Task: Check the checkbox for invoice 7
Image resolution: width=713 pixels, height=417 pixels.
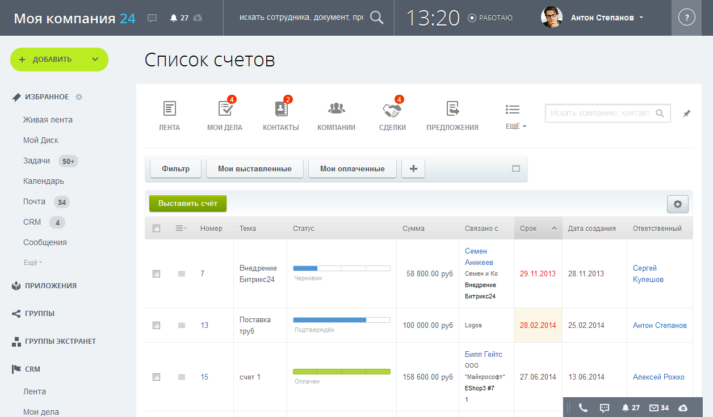Action: click(157, 273)
